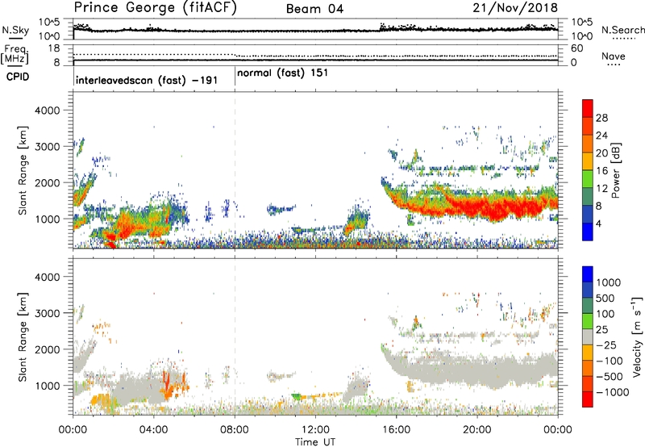Image resolution: width=645 pixels, height=447 pixels.
Task: Select the '-1000' value on Velocity colorbar
Action: coord(613,392)
